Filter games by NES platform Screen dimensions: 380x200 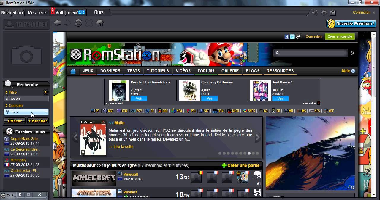click(314, 111)
